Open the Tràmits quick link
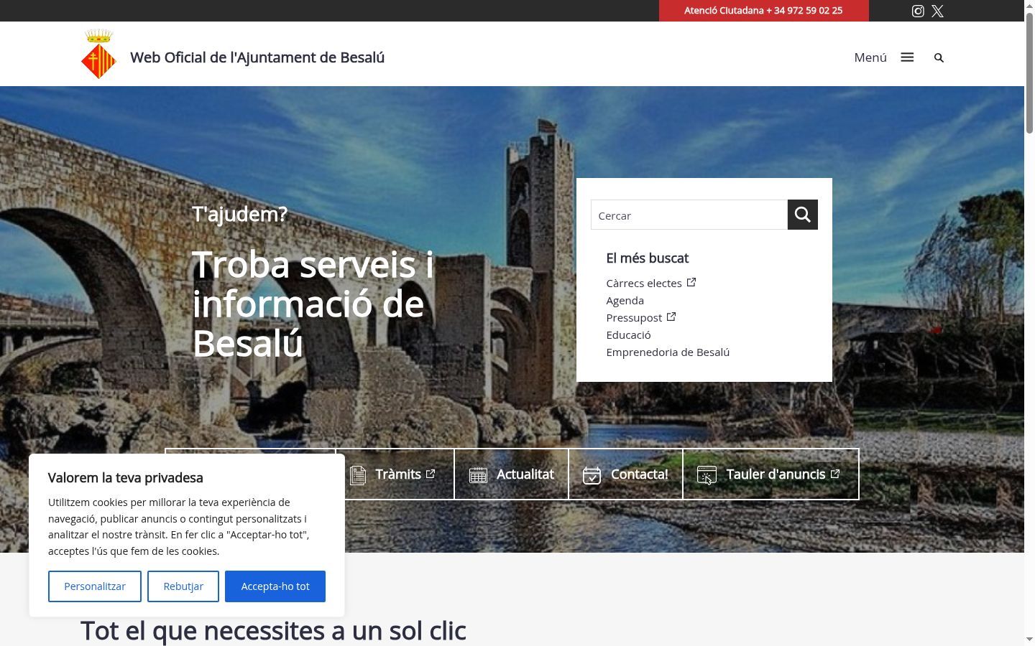This screenshot has width=1035, height=646. pos(395,474)
